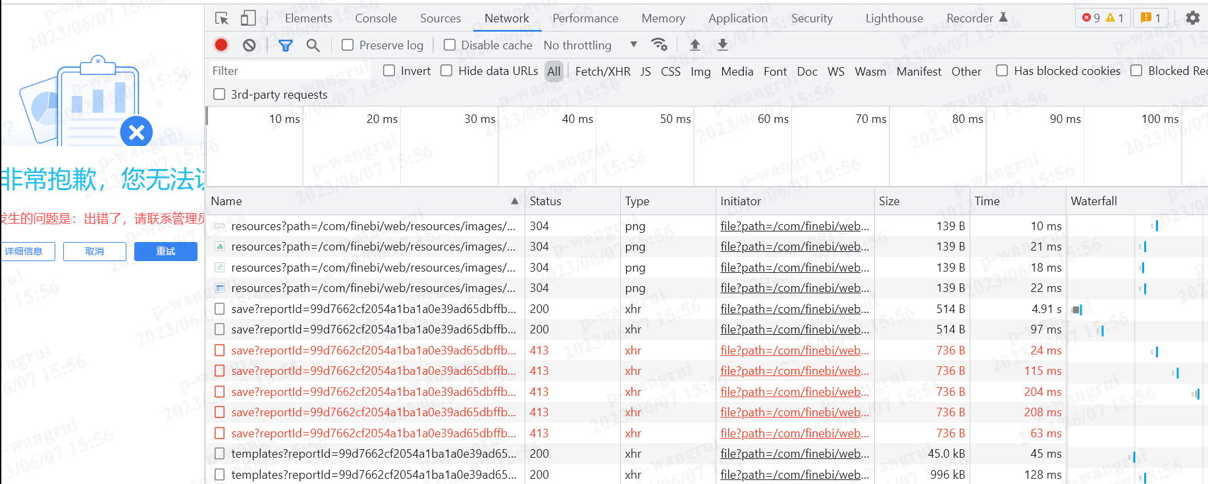Open network conditions Wi-Fi settings icon

click(x=659, y=45)
